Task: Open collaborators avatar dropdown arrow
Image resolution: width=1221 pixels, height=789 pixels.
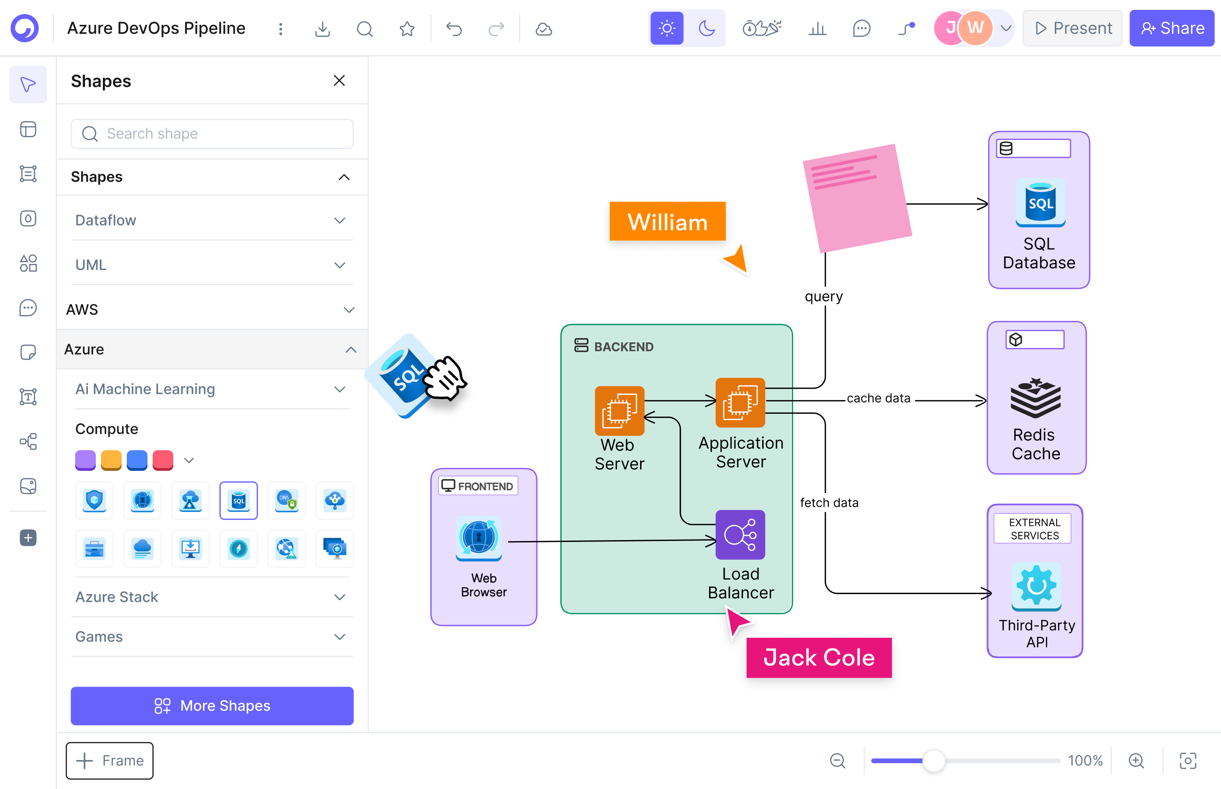Action: pos(1005,28)
